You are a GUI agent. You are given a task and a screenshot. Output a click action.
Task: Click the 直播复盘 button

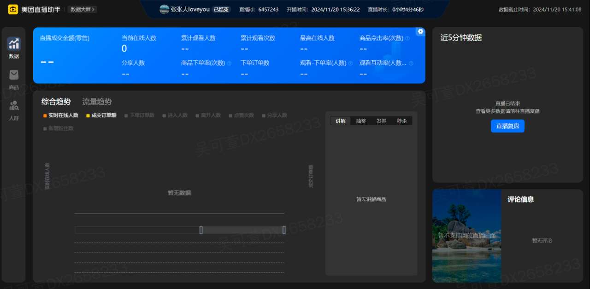pos(507,126)
